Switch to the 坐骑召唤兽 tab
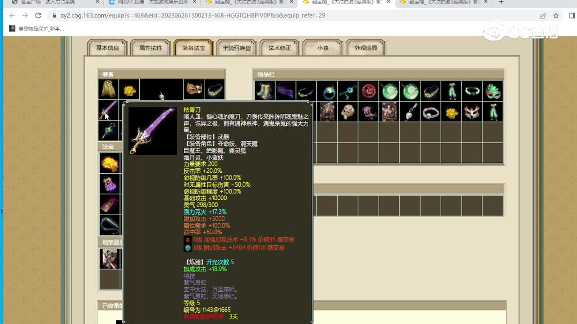 click(x=237, y=48)
